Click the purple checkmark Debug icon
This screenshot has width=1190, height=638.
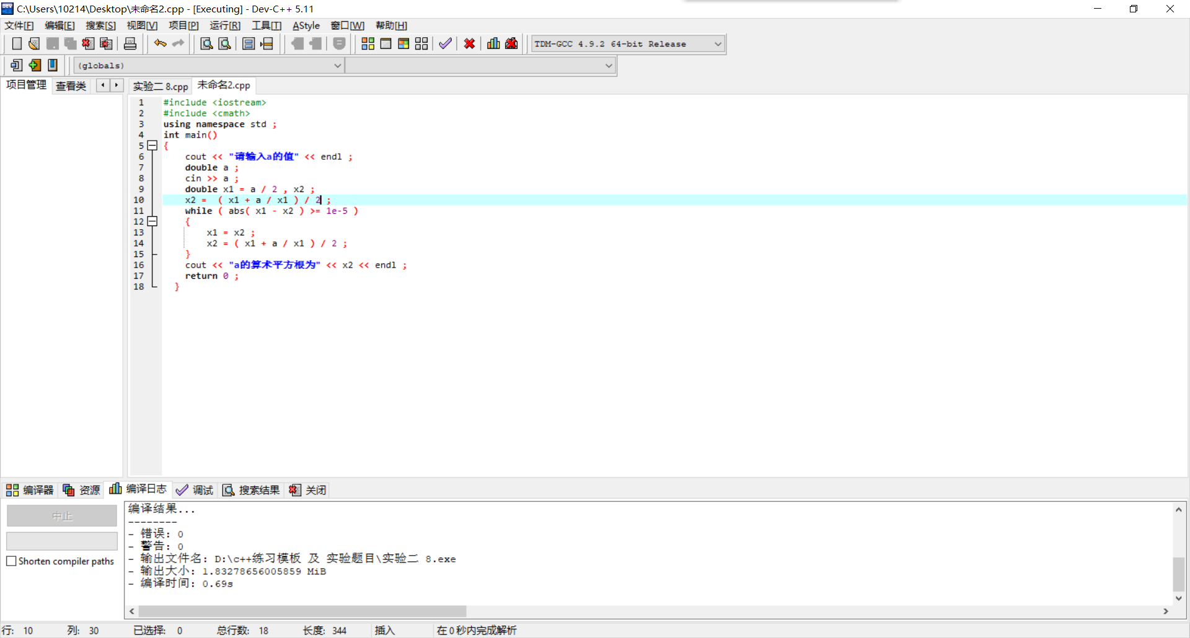pyautogui.click(x=445, y=43)
